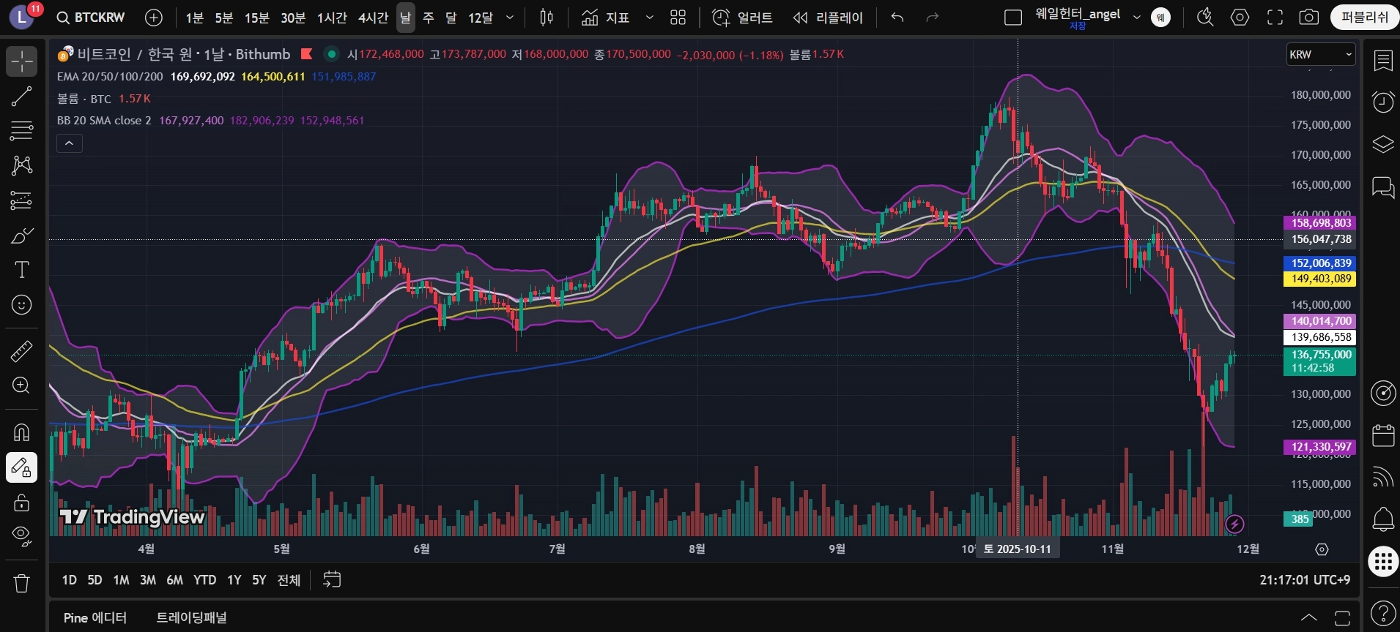Expand the layout management dropdown arrow
This screenshot has height=632, width=1400.
(x=1137, y=18)
